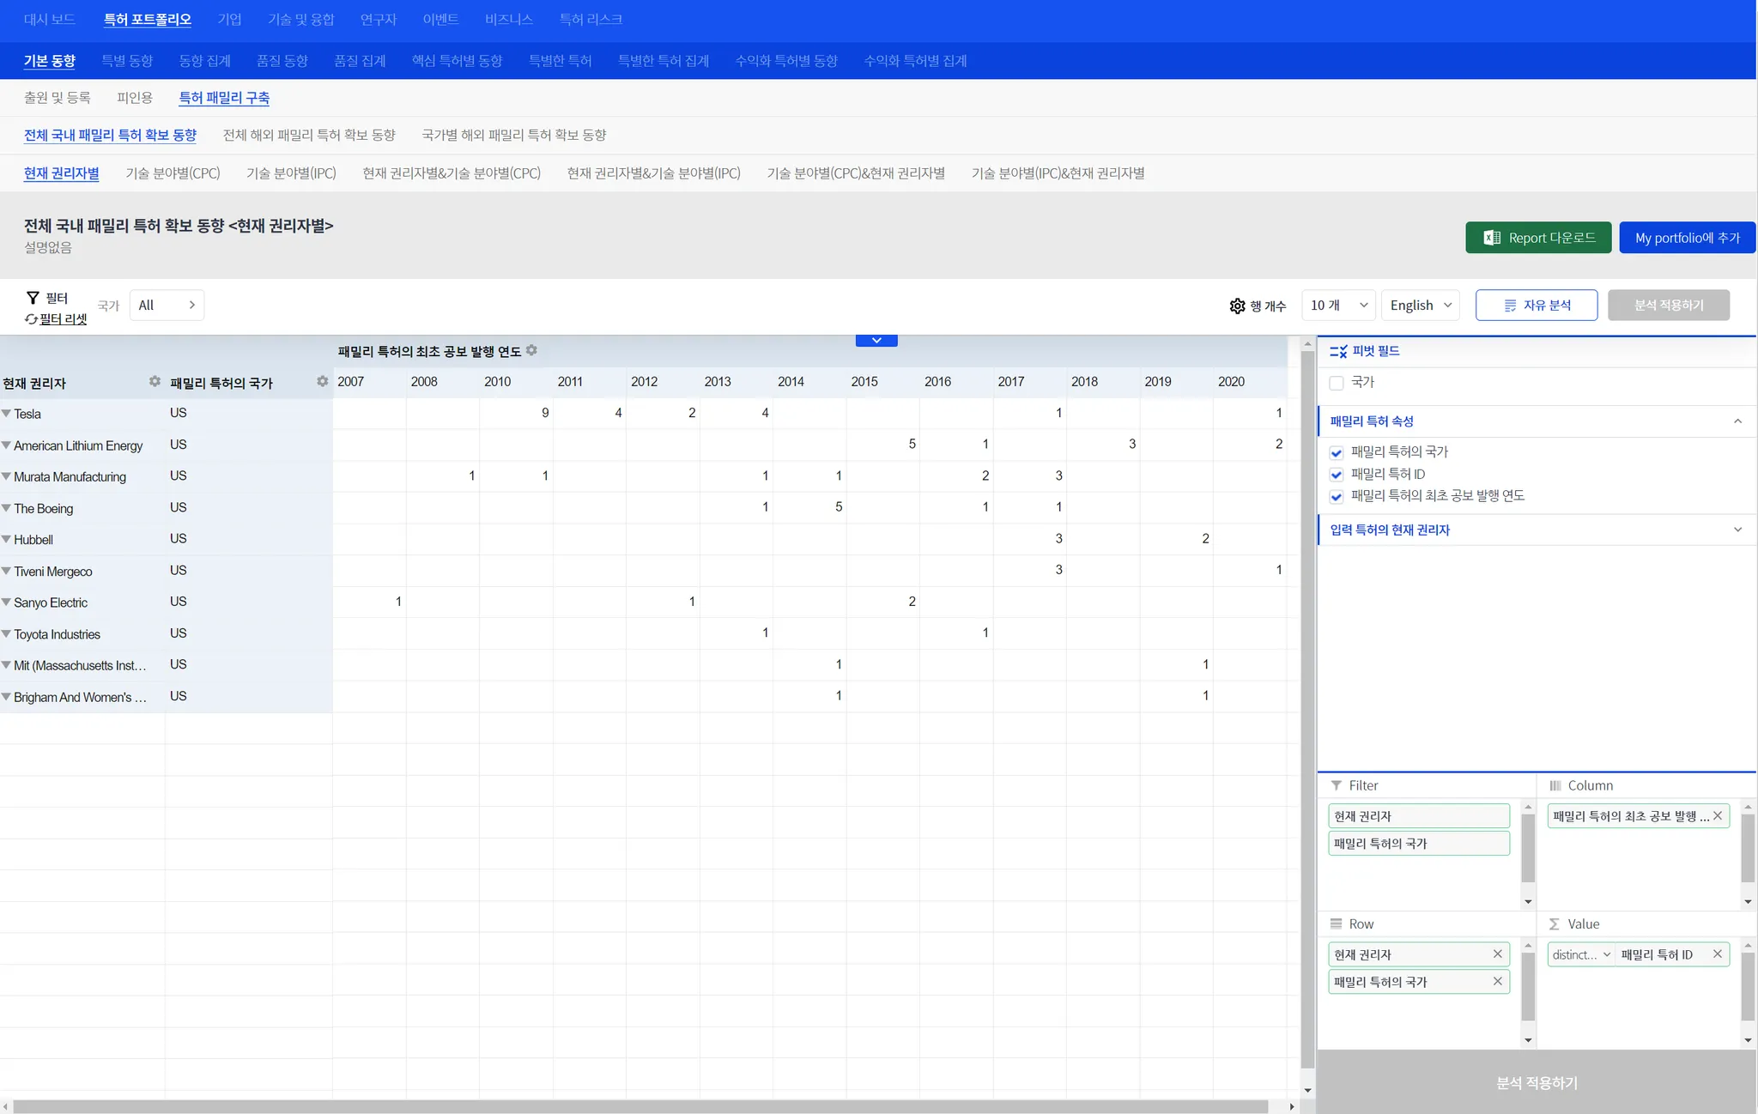Click gear icon beside 현재 권리자 column header
The height and width of the screenshot is (1114, 1758).
pyautogui.click(x=155, y=381)
